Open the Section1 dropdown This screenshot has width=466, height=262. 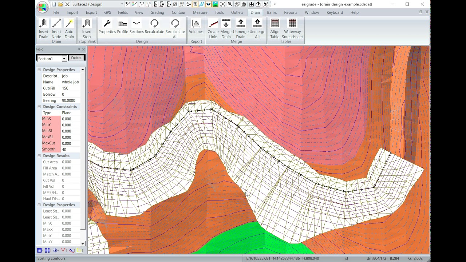(64, 59)
